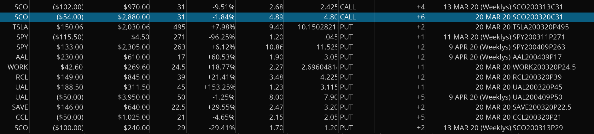The image size is (594, 134).
Task: Click the +153.25% percent change value
Action: 219,87
